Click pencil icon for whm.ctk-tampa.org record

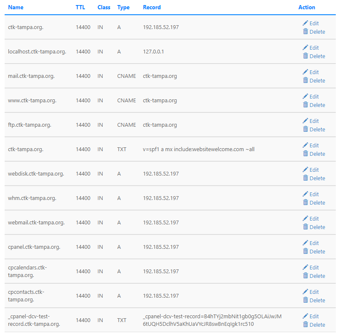306,194
